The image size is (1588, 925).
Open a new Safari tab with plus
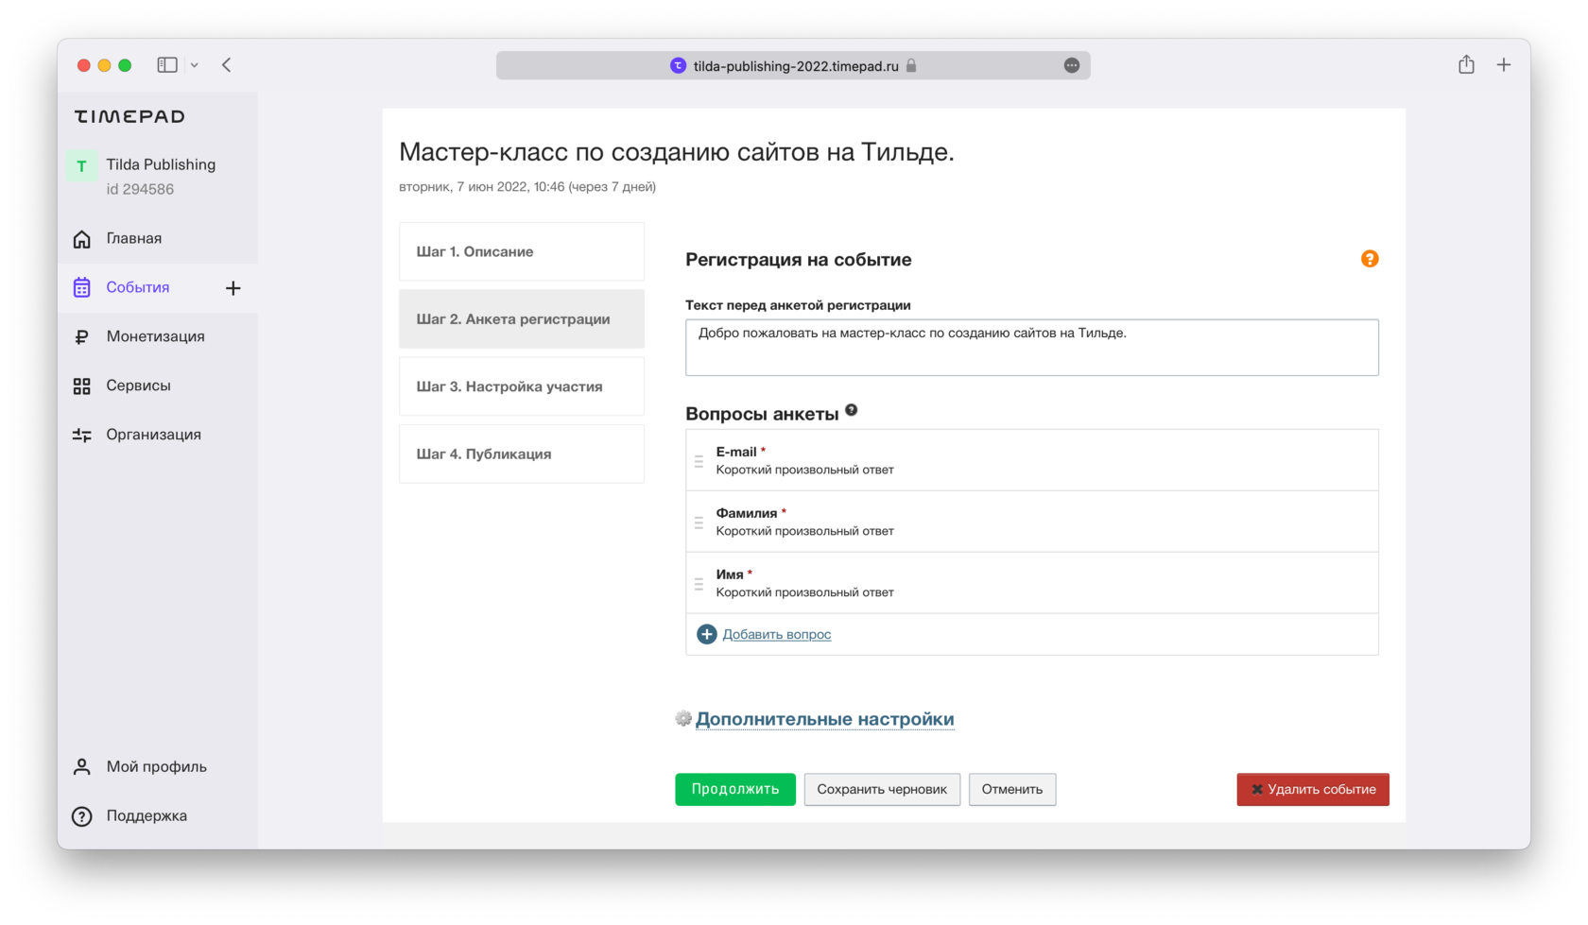tap(1504, 65)
